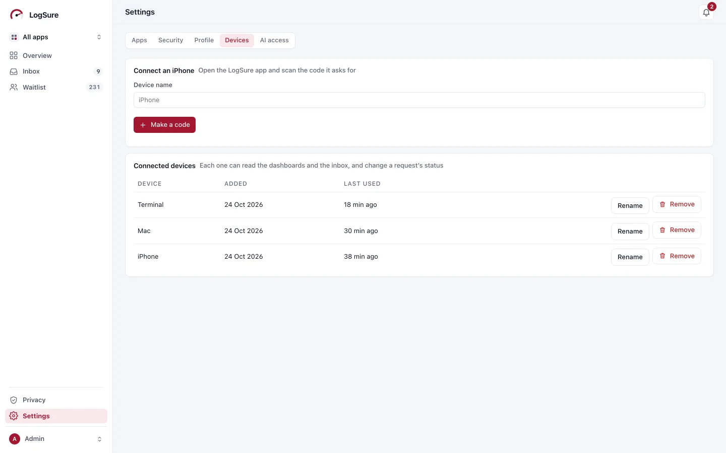Click the LogSure logo icon
This screenshot has width=726, height=453.
17,15
